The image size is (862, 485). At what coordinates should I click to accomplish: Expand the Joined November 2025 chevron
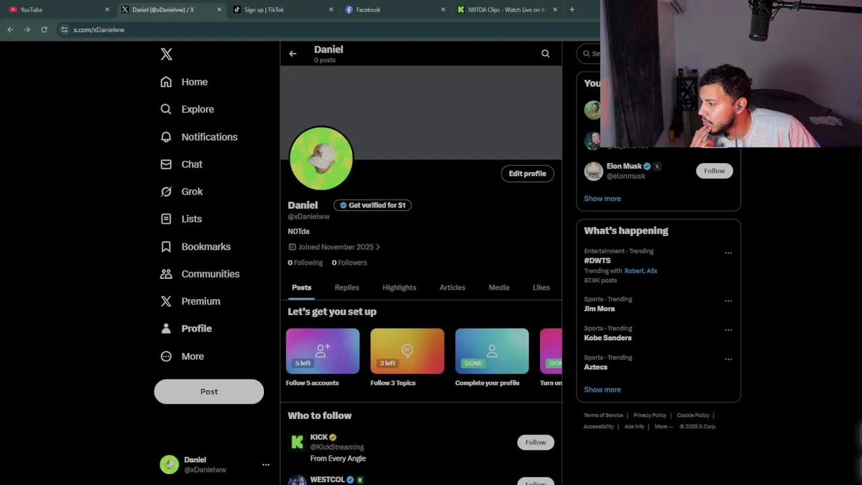point(378,247)
